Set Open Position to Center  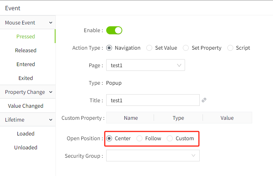click(x=109, y=138)
